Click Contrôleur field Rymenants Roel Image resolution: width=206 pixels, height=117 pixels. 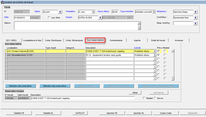coord(183,18)
